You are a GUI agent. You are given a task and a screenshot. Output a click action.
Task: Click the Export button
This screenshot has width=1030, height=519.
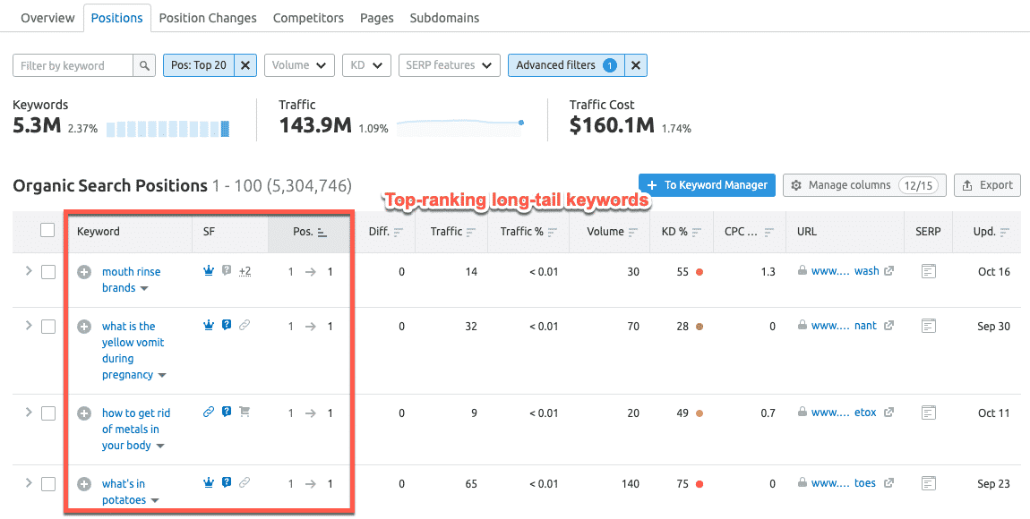pos(987,185)
